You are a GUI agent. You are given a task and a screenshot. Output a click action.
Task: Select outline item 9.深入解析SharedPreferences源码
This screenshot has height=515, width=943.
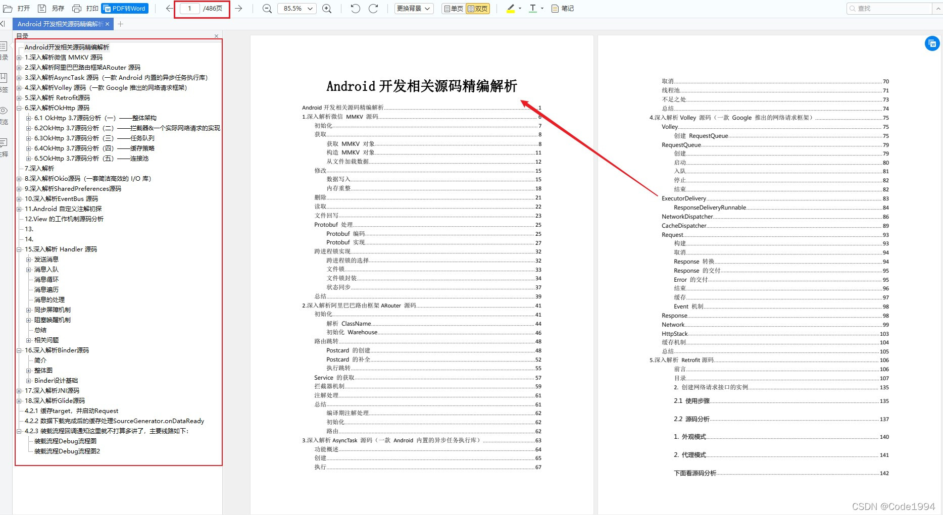pyautogui.click(x=73, y=189)
